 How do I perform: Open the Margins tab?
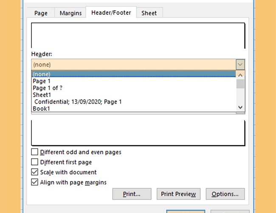click(x=70, y=13)
